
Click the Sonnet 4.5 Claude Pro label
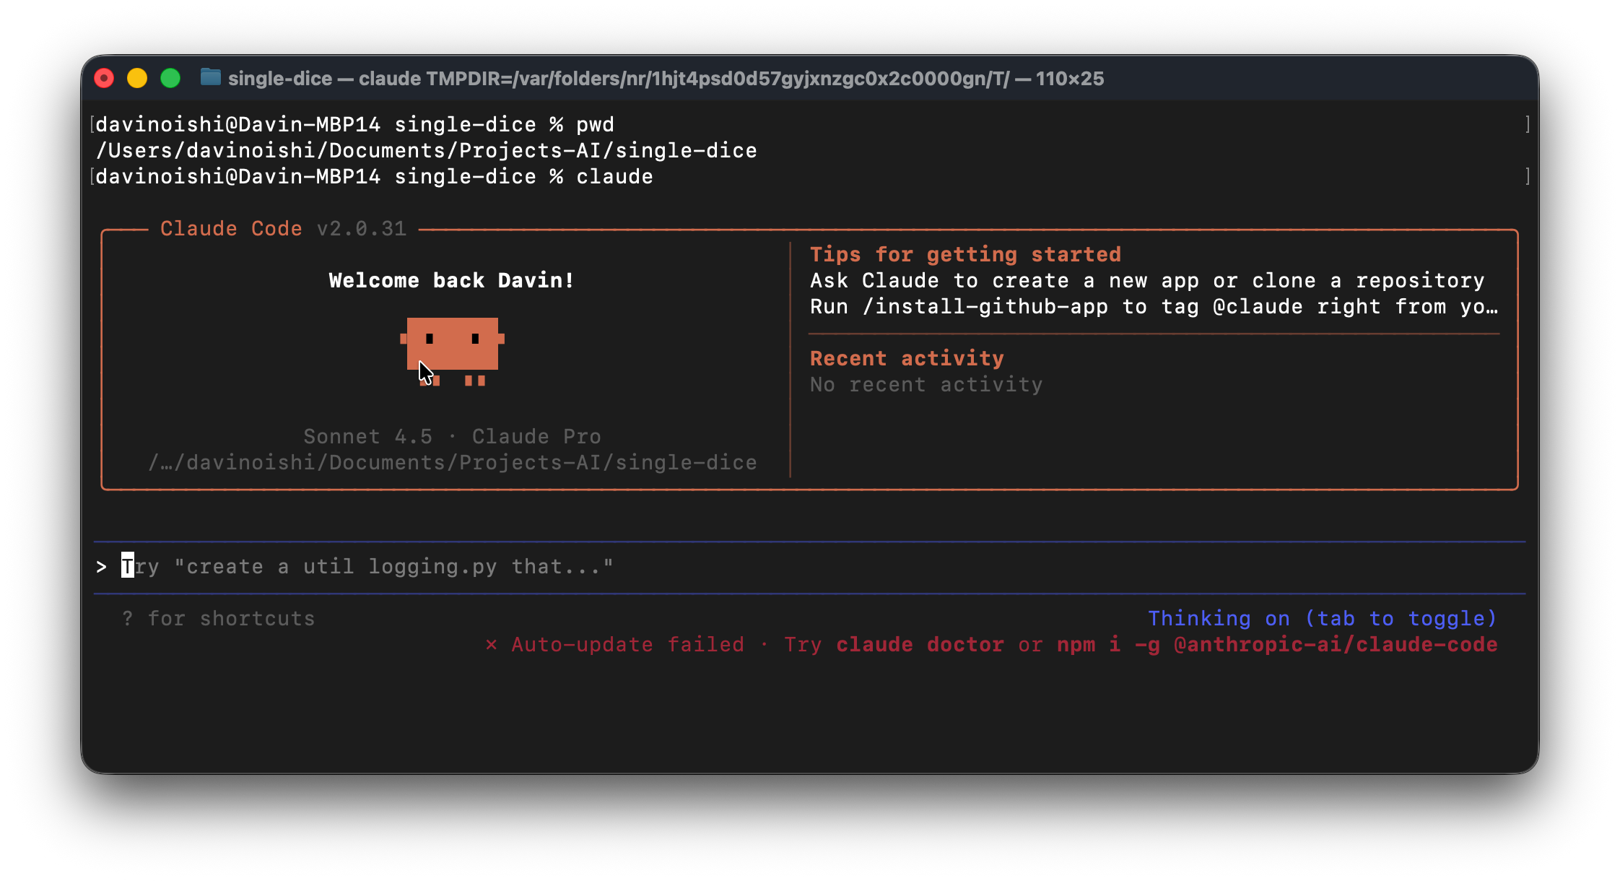[x=452, y=436]
